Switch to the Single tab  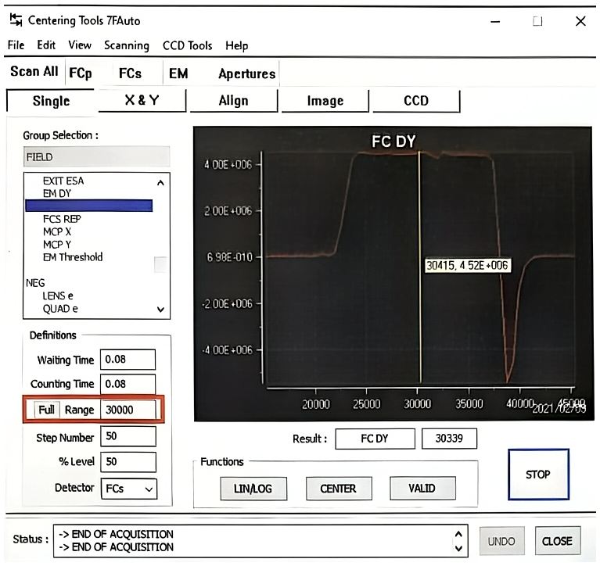[x=51, y=101]
